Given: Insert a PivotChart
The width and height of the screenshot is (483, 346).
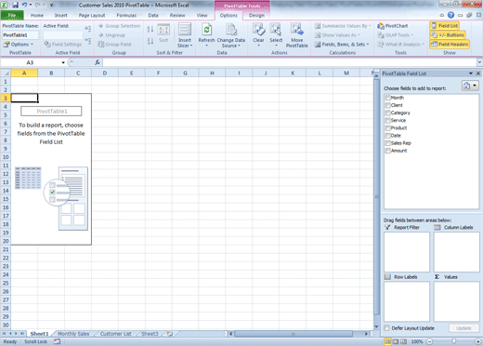Looking at the screenshot, I should point(393,26).
